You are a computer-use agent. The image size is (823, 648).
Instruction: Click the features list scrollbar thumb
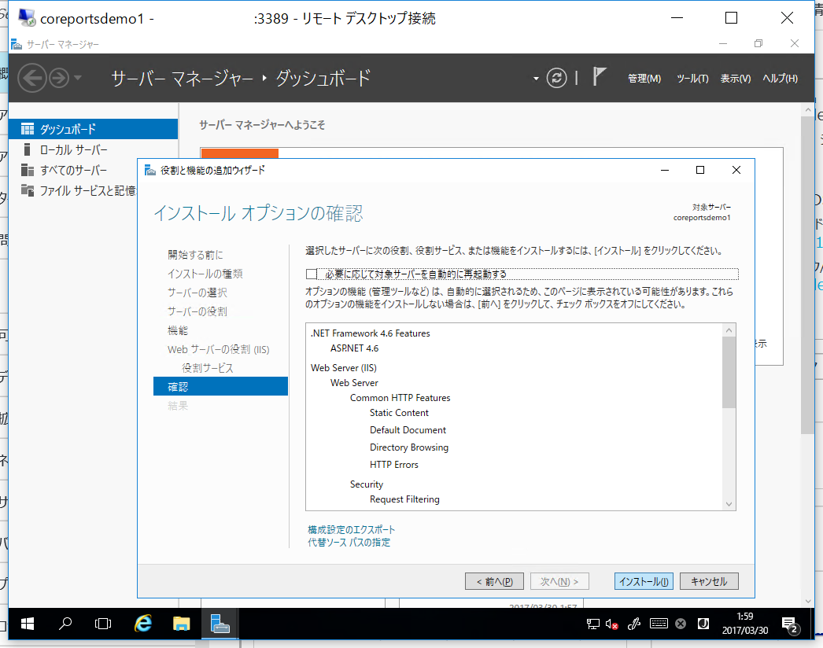click(729, 373)
